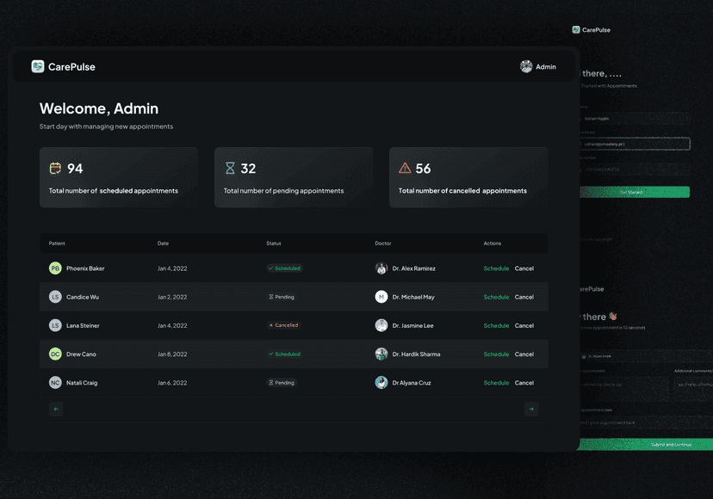Screen dimensions: 713x499
Task: Click Drew Cano's DC avatar
Action: 55,354
